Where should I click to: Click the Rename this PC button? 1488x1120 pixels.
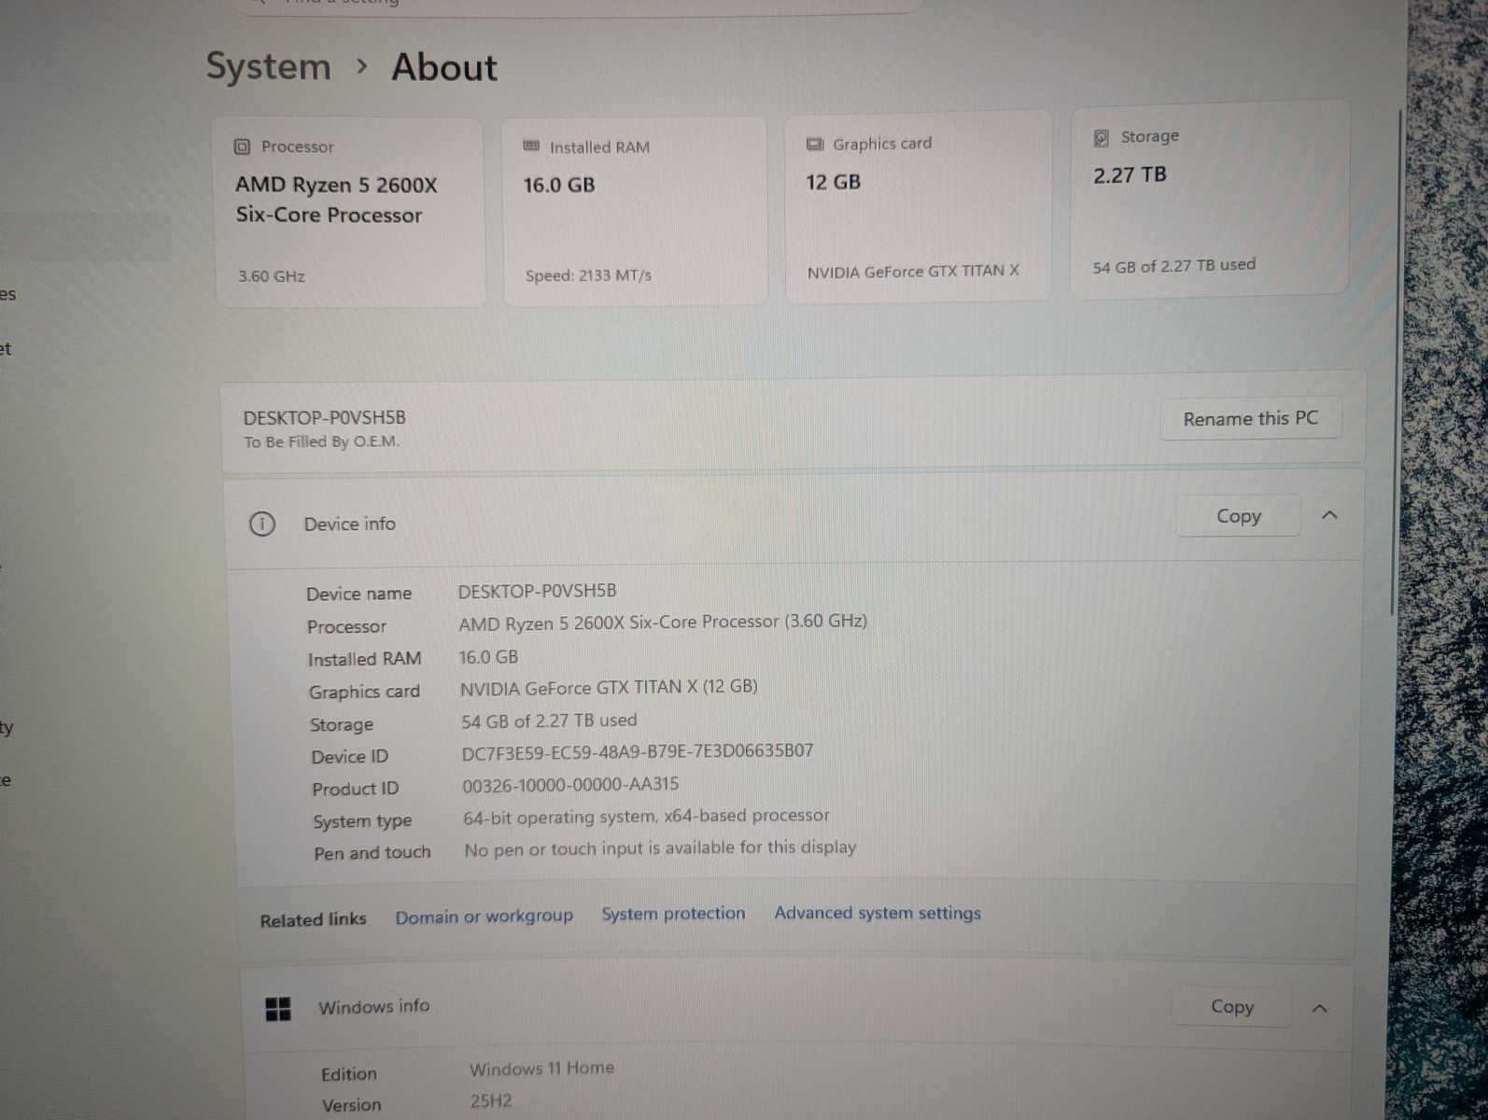coord(1251,419)
